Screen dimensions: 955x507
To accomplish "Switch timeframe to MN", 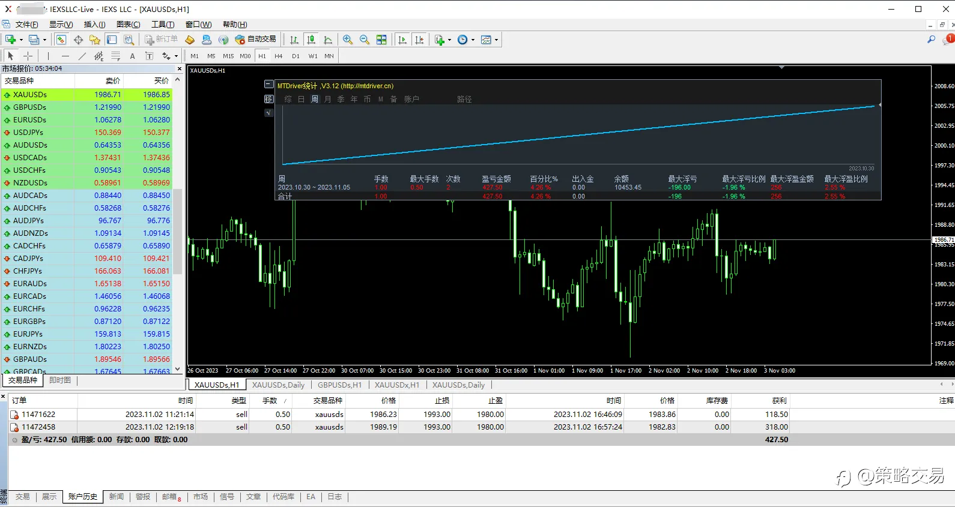I will pos(329,56).
